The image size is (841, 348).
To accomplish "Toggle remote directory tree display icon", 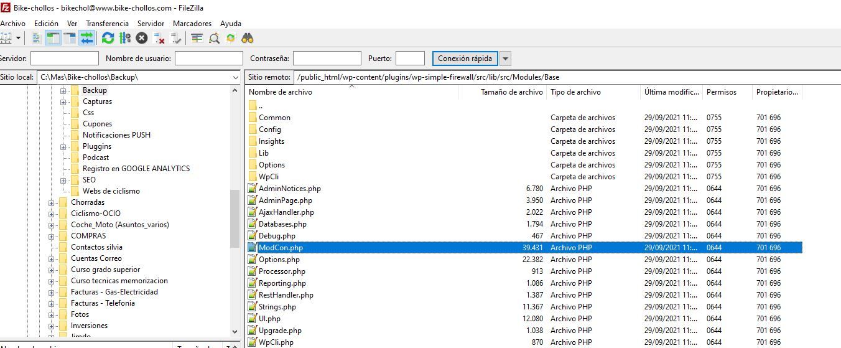I will coord(70,38).
